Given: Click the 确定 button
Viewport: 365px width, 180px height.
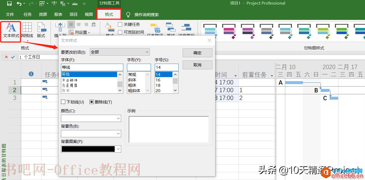Looking at the screenshot, I should coord(197,53).
